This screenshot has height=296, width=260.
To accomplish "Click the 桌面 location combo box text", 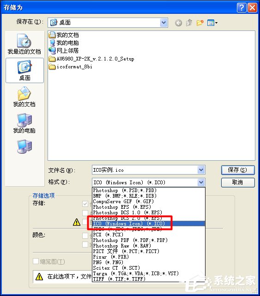I will [65, 23].
